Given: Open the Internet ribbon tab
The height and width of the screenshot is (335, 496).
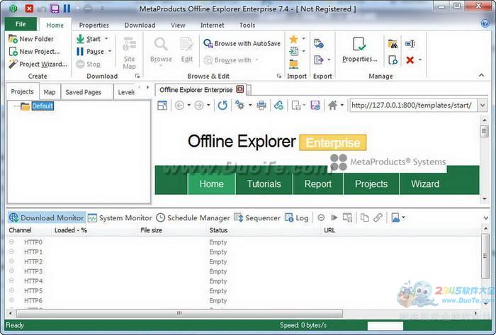Looking at the screenshot, I should coord(213,25).
